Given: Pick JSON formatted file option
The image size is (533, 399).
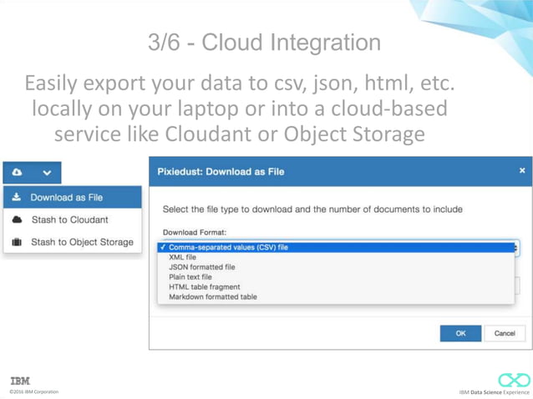Looking at the screenshot, I should pyautogui.click(x=202, y=267).
